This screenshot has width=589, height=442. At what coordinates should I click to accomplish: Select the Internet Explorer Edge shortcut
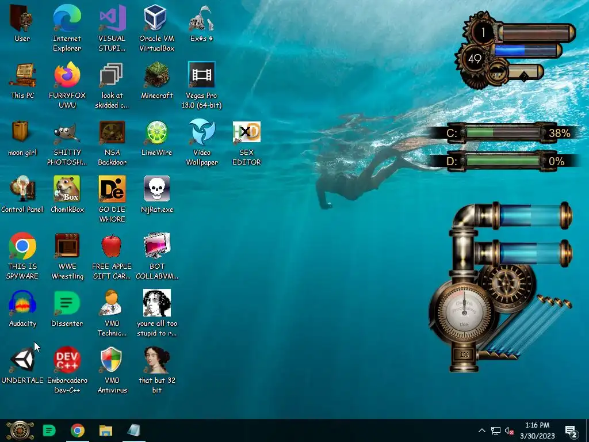click(67, 28)
